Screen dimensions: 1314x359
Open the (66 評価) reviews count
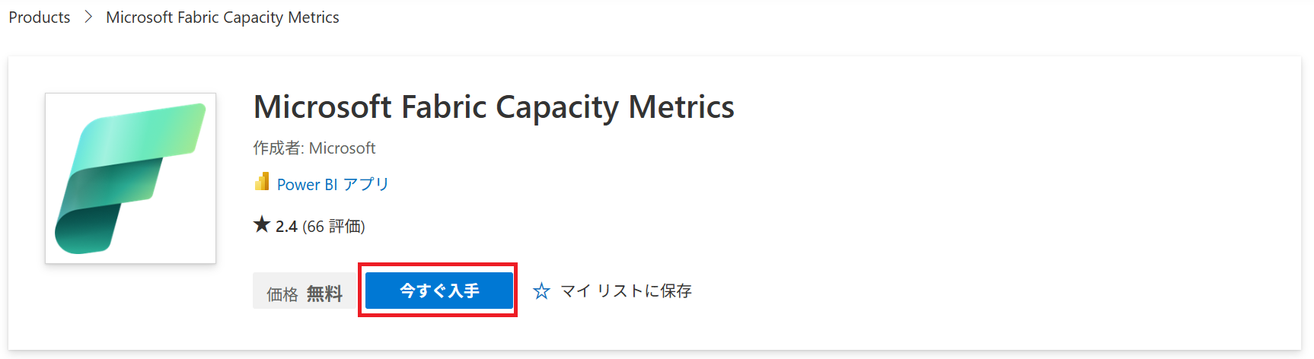(333, 227)
